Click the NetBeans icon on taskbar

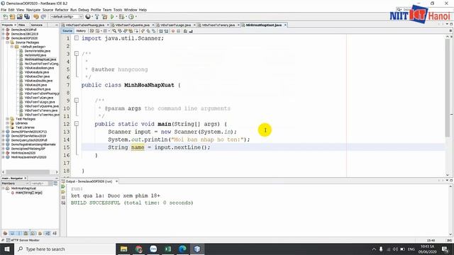click(x=197, y=249)
